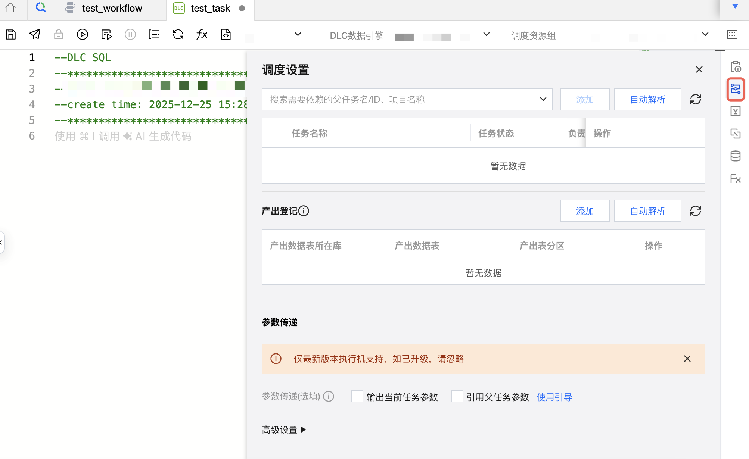The image size is (749, 459).
Task: Refresh the parent task dependency list
Action: (695, 99)
